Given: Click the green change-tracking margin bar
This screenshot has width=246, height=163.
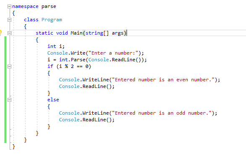Looking at the screenshot, I should [x=5, y=90].
